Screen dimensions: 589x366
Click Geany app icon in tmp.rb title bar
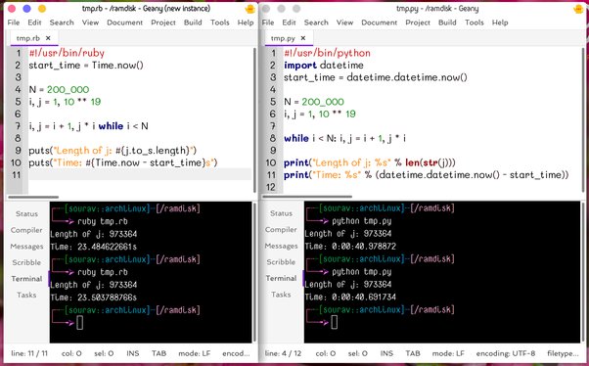(x=249, y=9)
